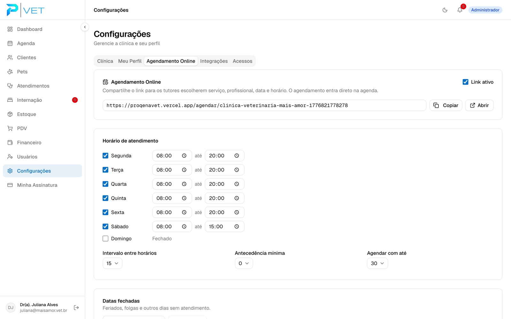Open Agendar com até dropdown
511x319 pixels.
click(377, 263)
